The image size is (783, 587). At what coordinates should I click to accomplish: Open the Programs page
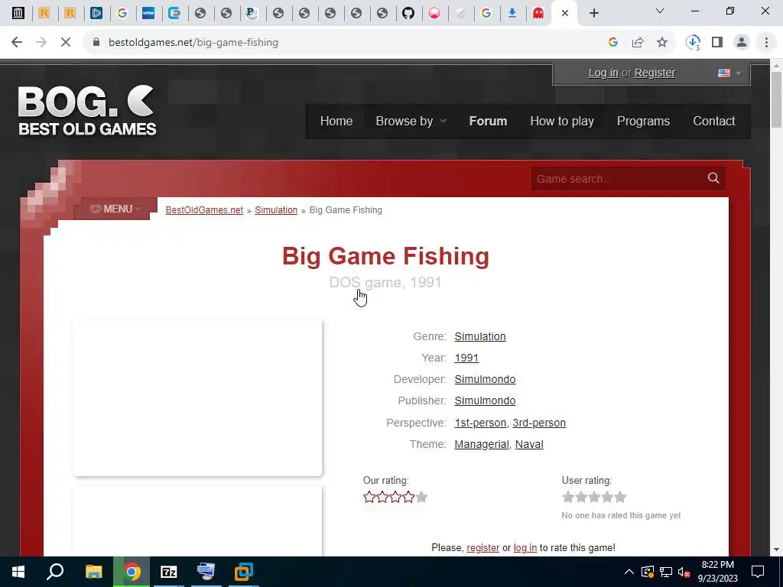643,122
